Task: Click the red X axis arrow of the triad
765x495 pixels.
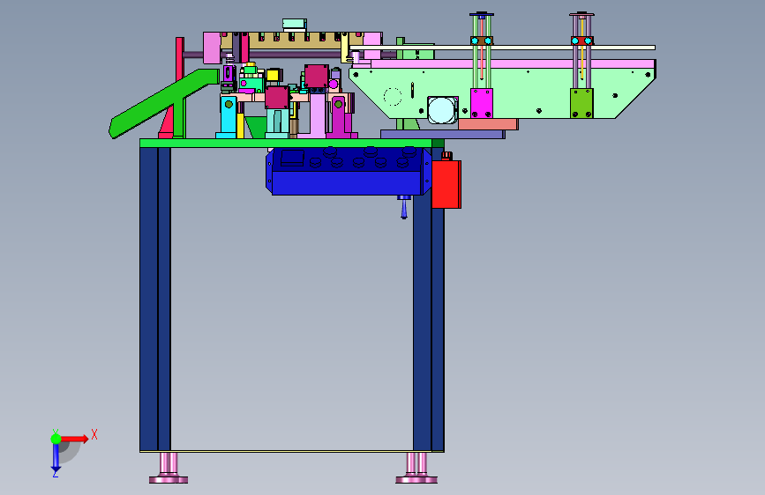Action: pyautogui.click(x=74, y=439)
